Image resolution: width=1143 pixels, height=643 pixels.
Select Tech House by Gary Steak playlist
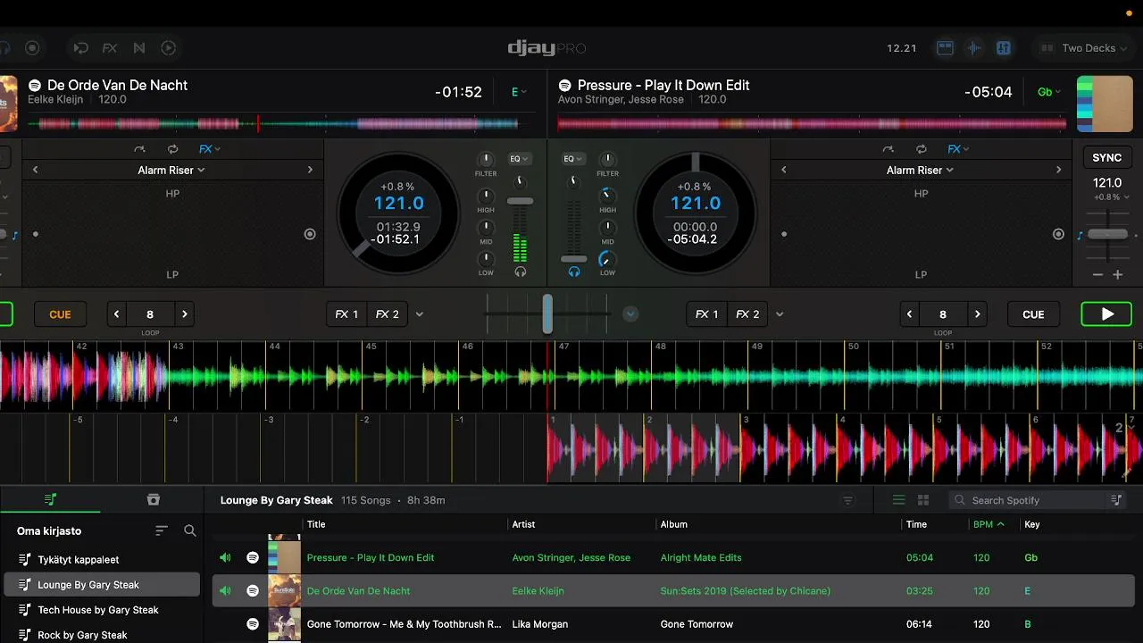coord(101,610)
